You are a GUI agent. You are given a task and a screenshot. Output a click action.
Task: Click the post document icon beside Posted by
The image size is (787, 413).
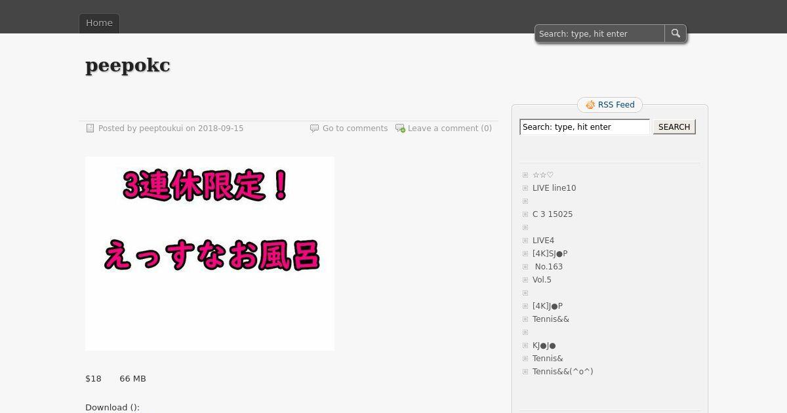click(91, 128)
